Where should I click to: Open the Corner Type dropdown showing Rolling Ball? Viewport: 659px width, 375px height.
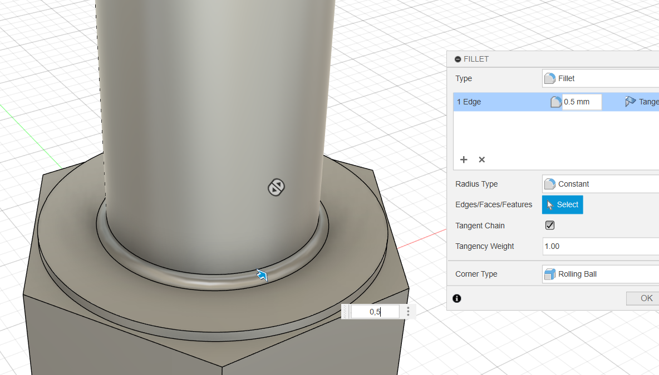600,274
